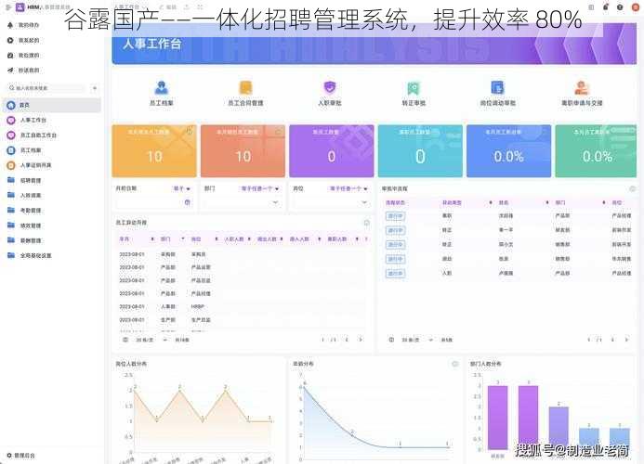
Task: Expand the 岗位 filter value combo box
Action: [331, 202]
